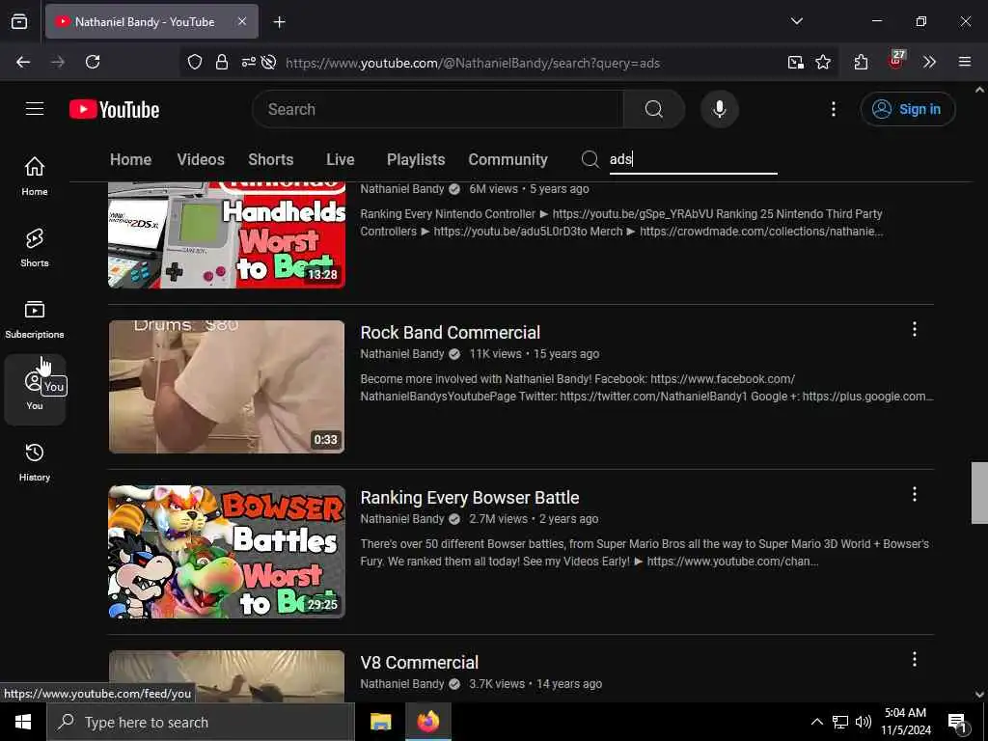The image size is (988, 741).
Task: Click the page vertical scrollbar thumb
Action: coord(979,493)
